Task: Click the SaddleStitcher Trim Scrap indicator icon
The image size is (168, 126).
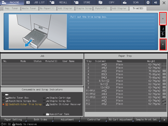Action: click(7, 104)
